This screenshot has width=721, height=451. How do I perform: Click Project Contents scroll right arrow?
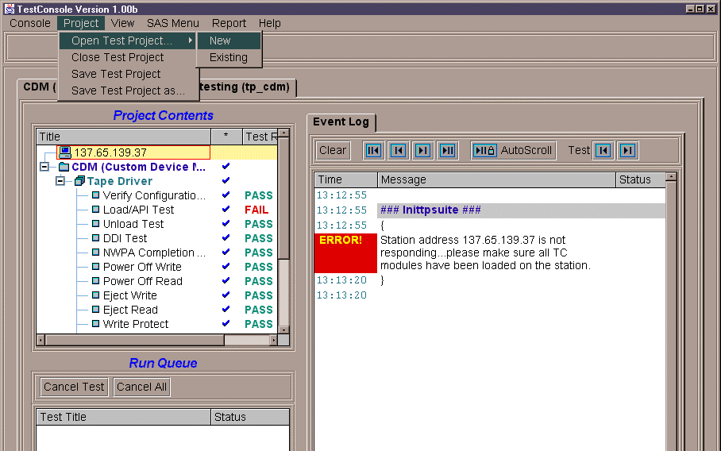coord(274,340)
